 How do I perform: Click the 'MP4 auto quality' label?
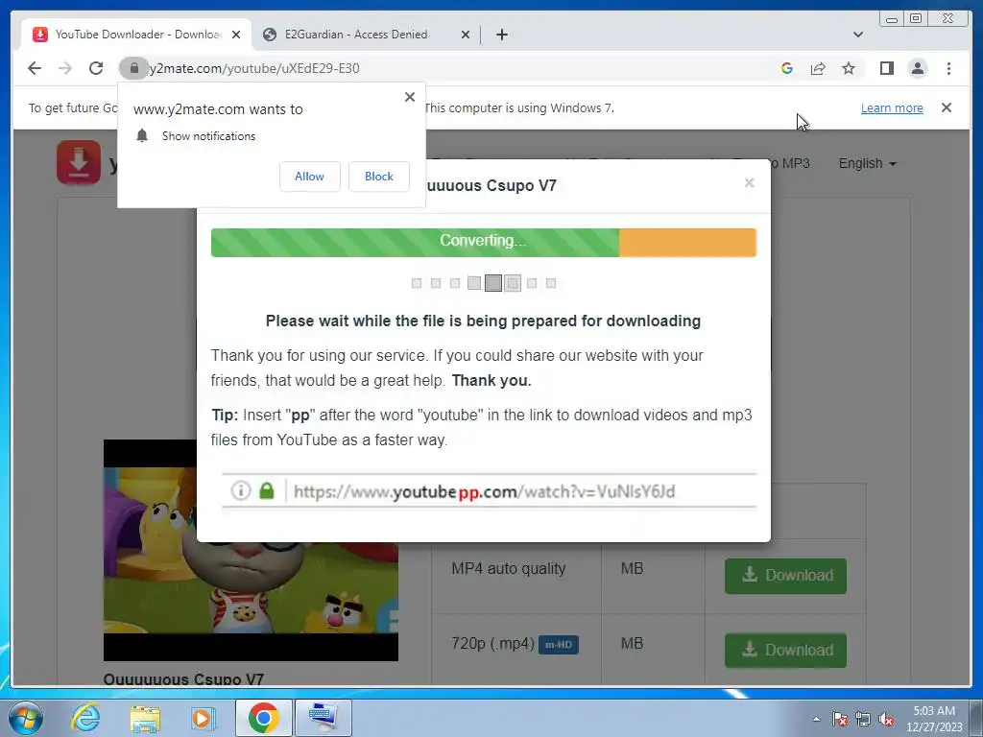pyautogui.click(x=509, y=568)
